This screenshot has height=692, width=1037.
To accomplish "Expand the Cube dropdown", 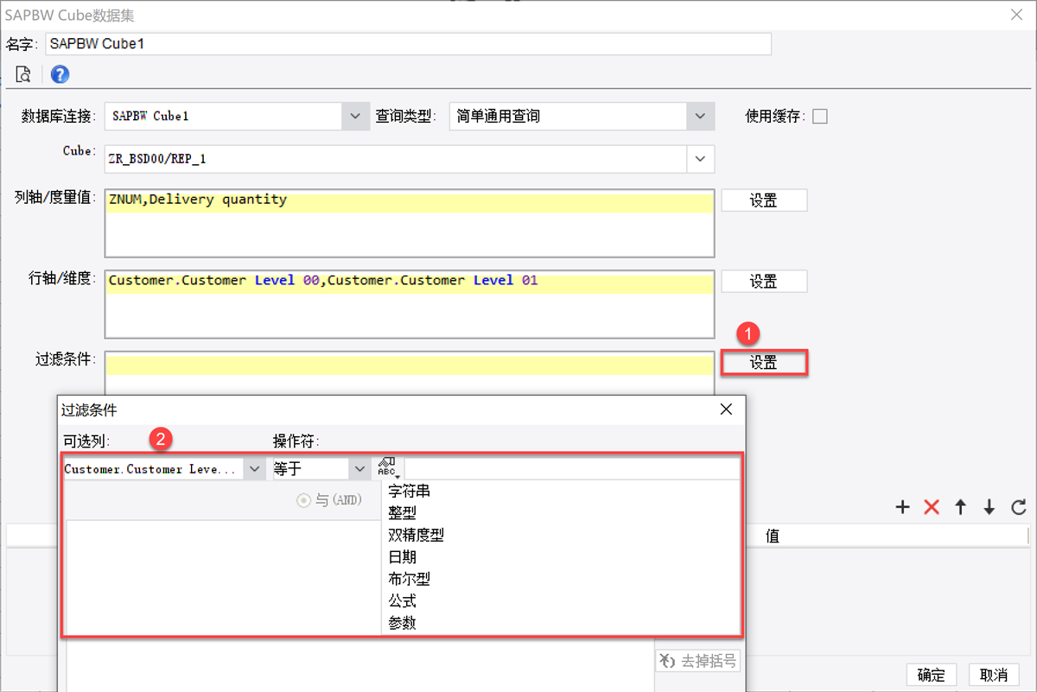I will (x=701, y=159).
